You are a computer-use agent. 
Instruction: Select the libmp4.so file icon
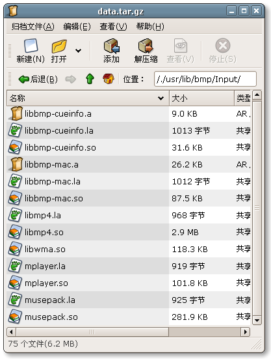pos(15,232)
